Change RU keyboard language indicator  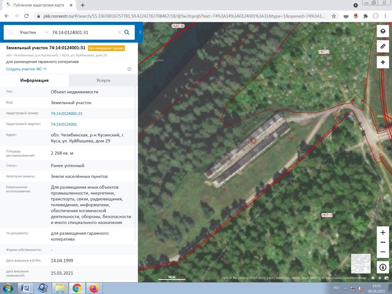tap(336, 288)
